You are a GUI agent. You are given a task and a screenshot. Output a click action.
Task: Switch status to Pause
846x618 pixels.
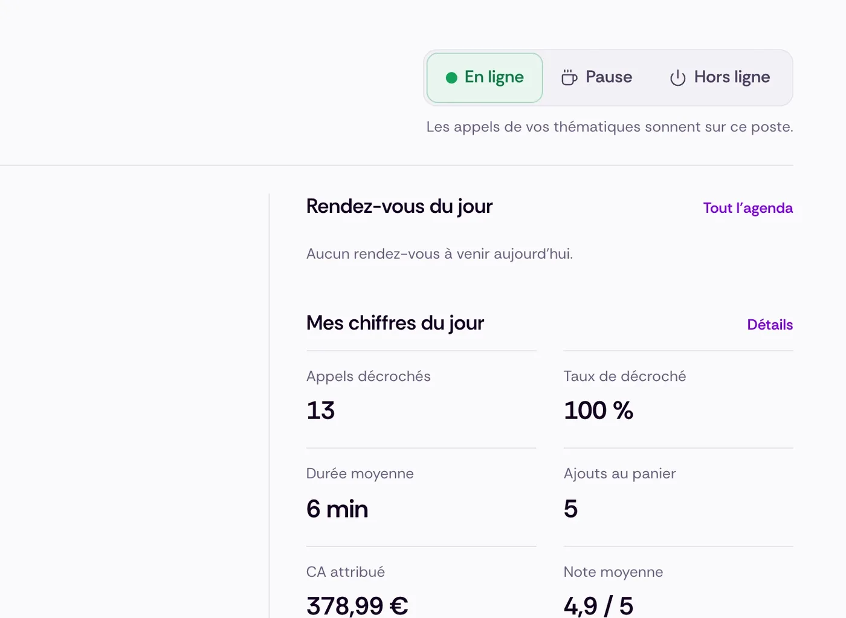(x=596, y=77)
